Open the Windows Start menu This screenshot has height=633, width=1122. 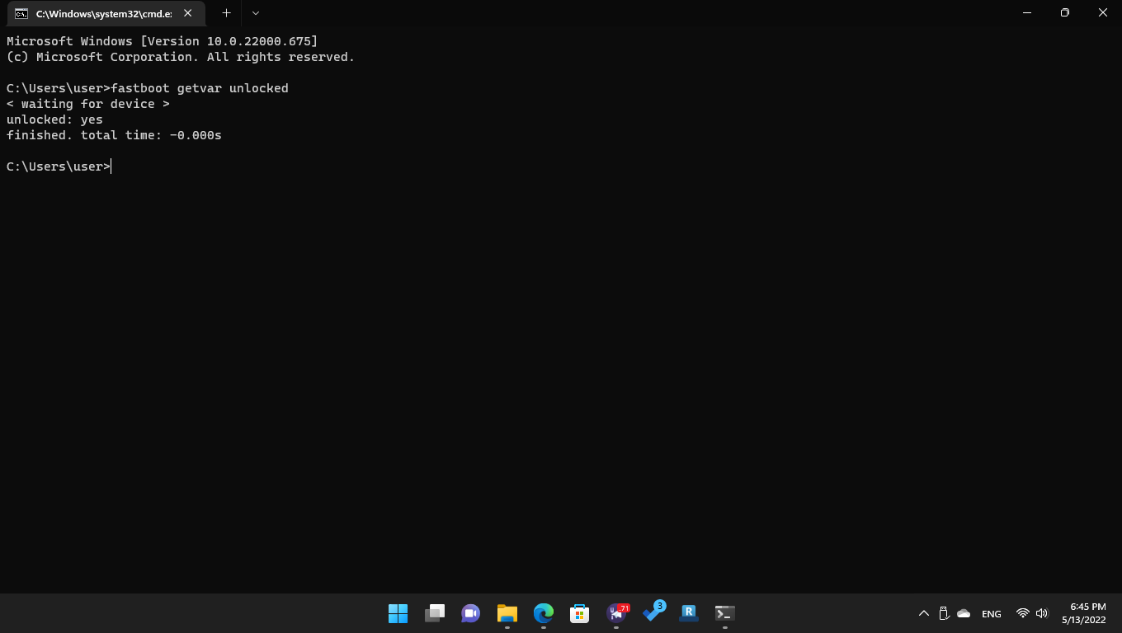pos(398,613)
